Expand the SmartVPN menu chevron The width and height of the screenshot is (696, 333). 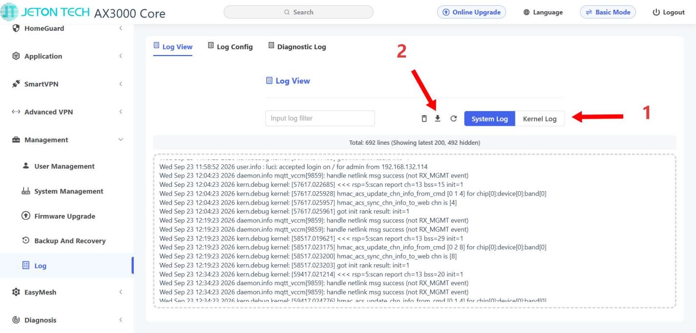tap(120, 84)
